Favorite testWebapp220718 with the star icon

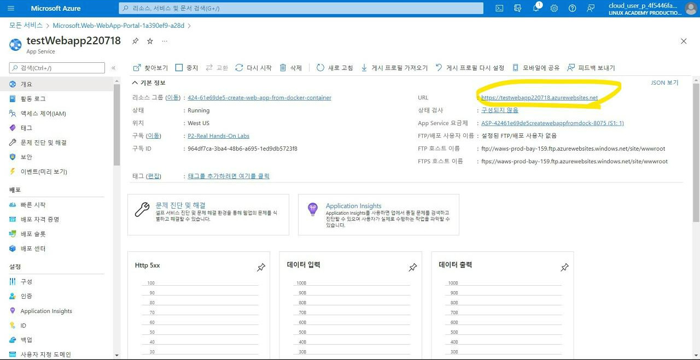(149, 40)
